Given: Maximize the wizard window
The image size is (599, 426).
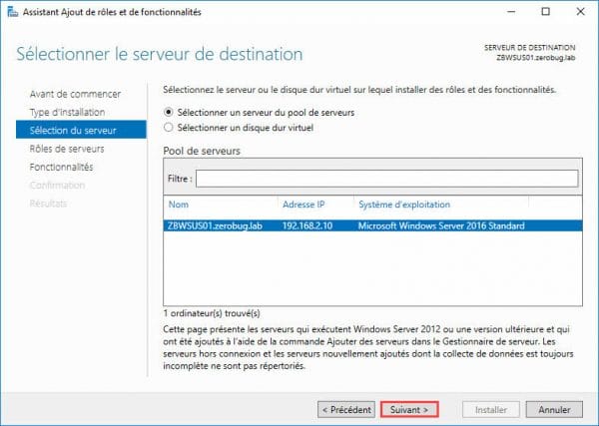Looking at the screenshot, I should (546, 12).
